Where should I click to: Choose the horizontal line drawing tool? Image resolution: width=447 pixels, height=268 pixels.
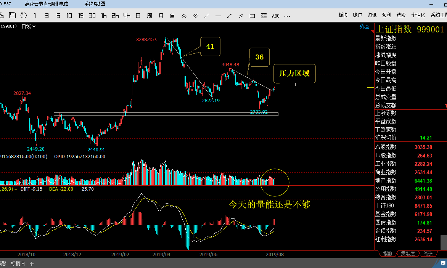[218, 16]
